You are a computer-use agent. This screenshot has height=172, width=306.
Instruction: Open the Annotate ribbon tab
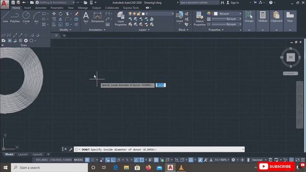(41, 8)
